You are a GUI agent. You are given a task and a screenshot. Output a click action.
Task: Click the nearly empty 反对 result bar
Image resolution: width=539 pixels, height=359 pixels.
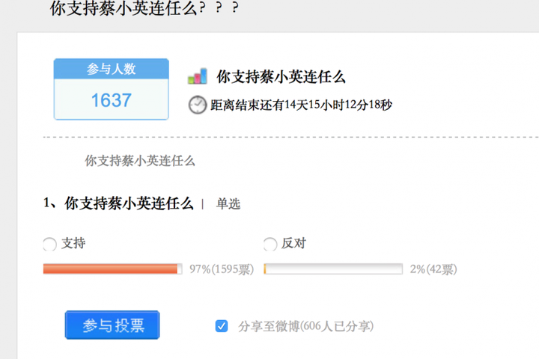point(333,269)
